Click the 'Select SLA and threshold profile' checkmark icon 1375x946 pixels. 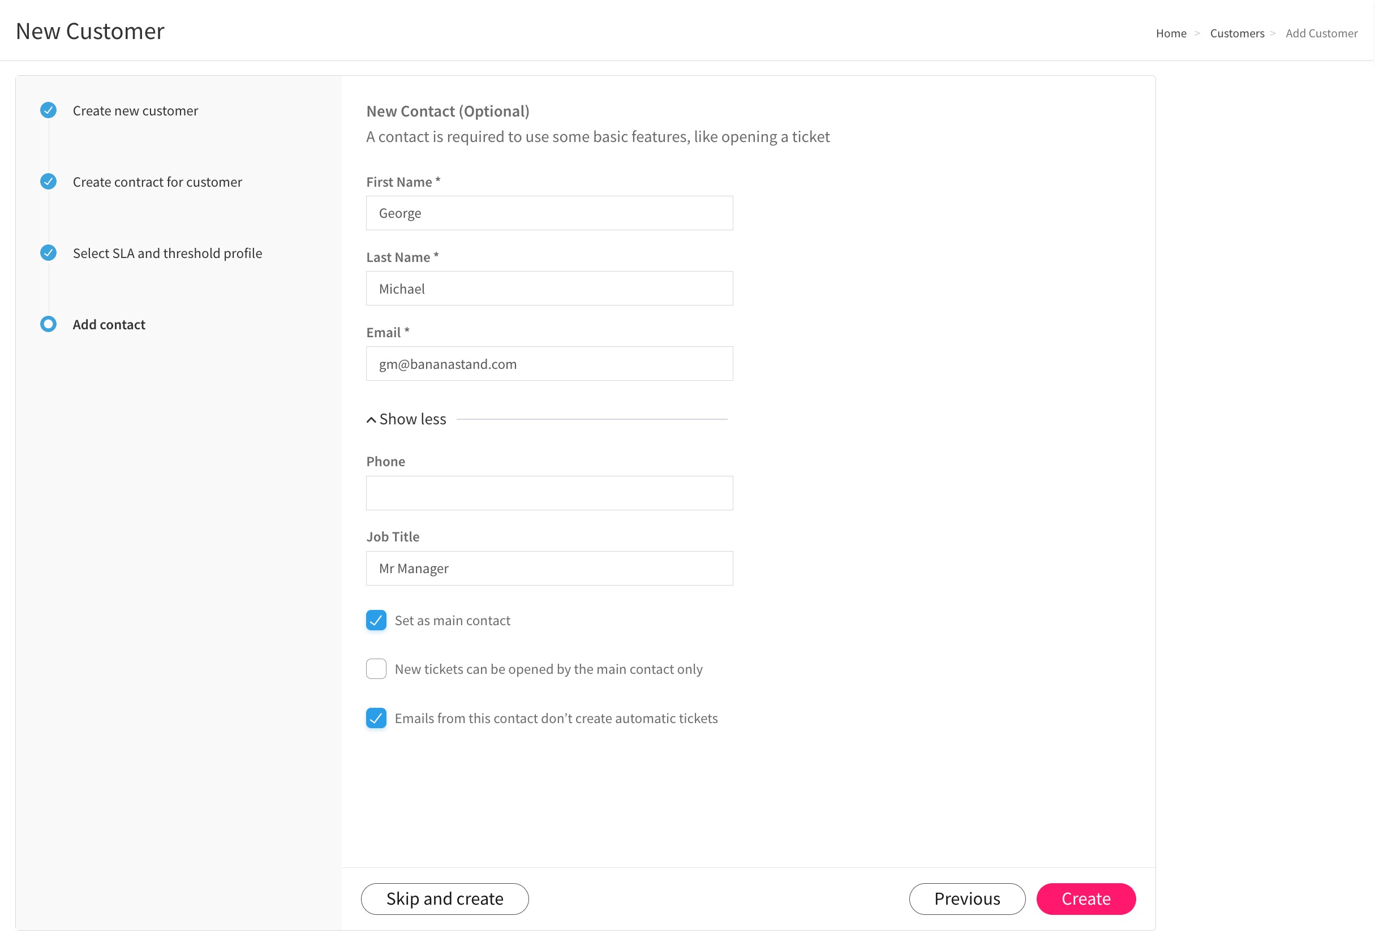[49, 252]
